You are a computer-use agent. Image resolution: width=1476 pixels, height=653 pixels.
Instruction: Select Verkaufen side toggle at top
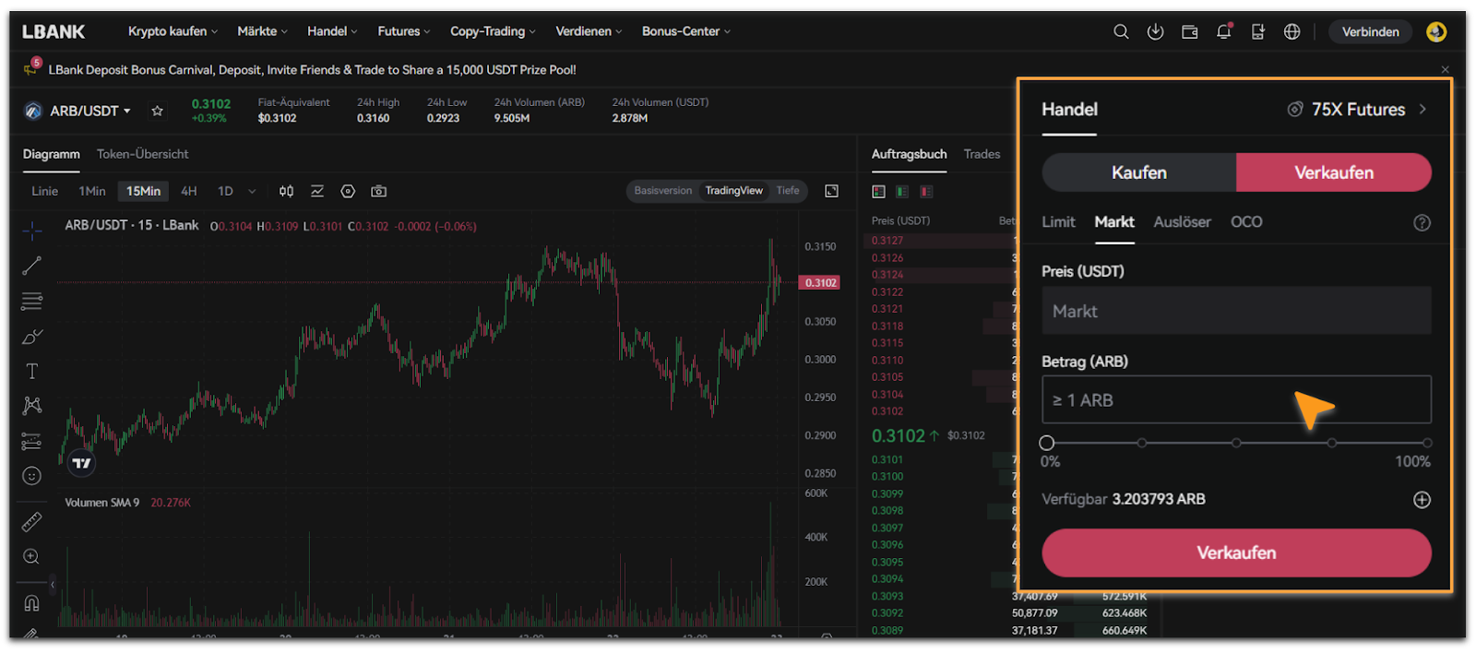[x=1334, y=172]
